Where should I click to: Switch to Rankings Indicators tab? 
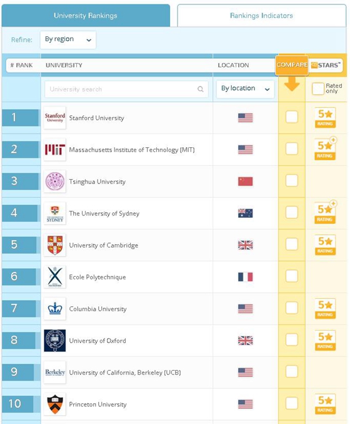(x=261, y=16)
